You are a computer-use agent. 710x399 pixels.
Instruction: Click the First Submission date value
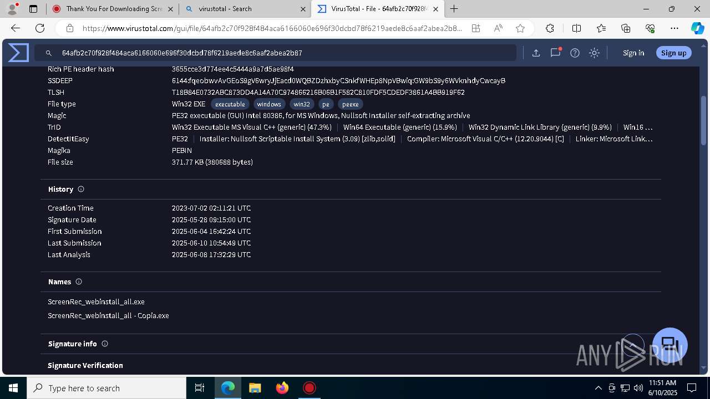tap(211, 232)
